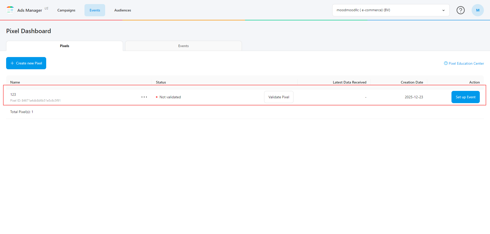Viewport: 490px width, 234px height.
Task: Open the help question mark icon
Action: click(x=460, y=10)
